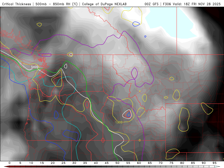Click the "15" value on the color scale
Screen dimensions: 224x168
pos(42,163)
